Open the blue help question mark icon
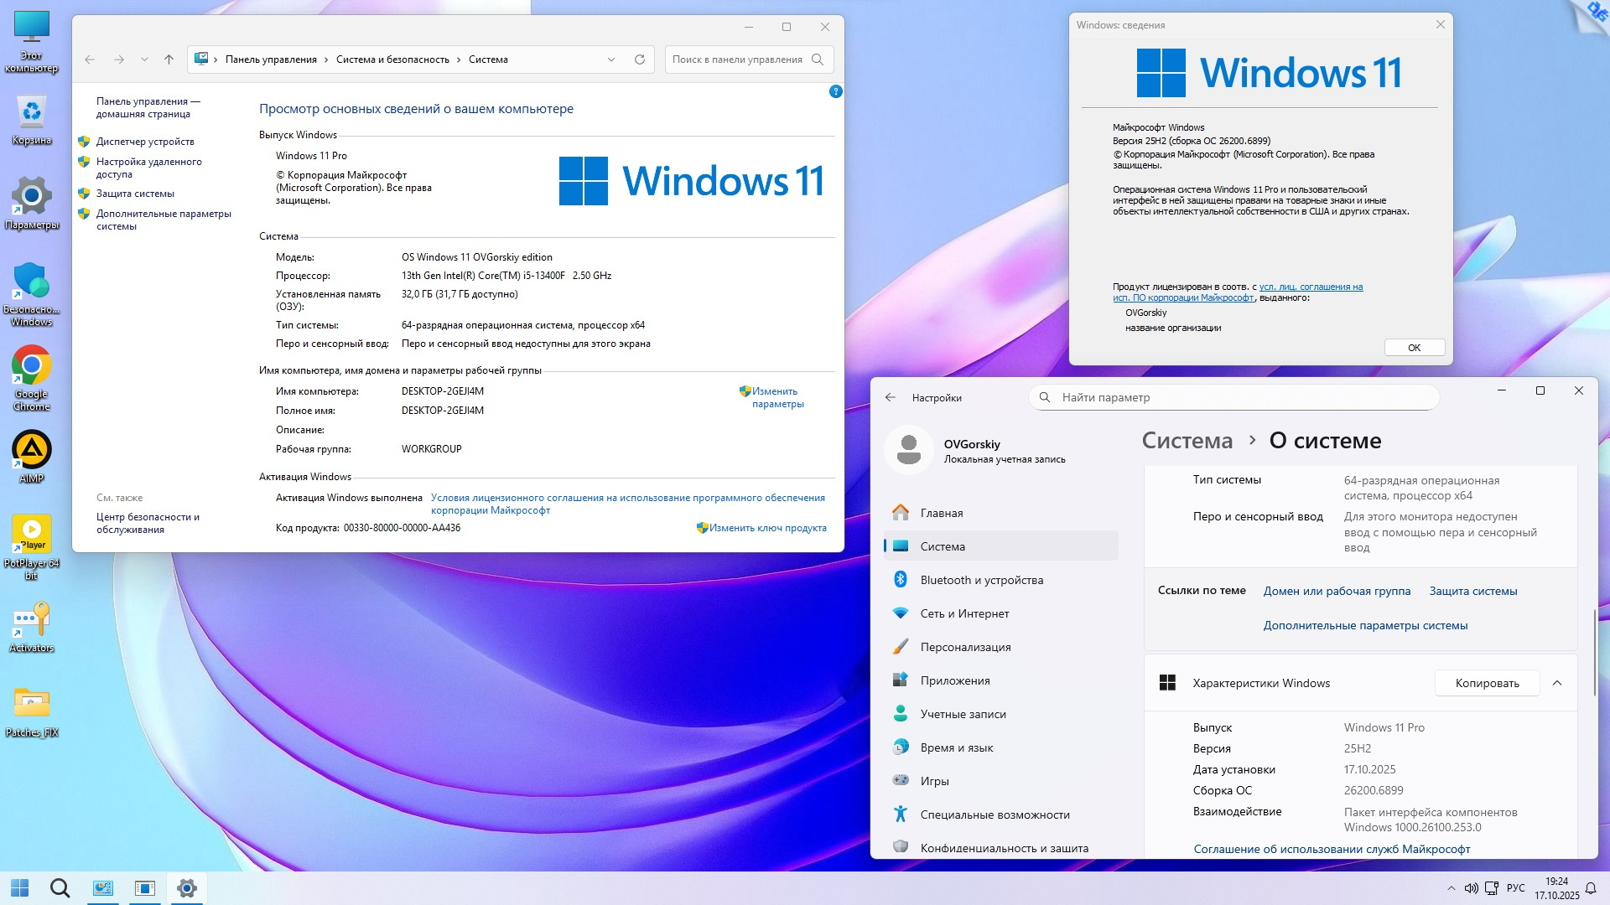Screen dimensions: 1610x905 835,91
